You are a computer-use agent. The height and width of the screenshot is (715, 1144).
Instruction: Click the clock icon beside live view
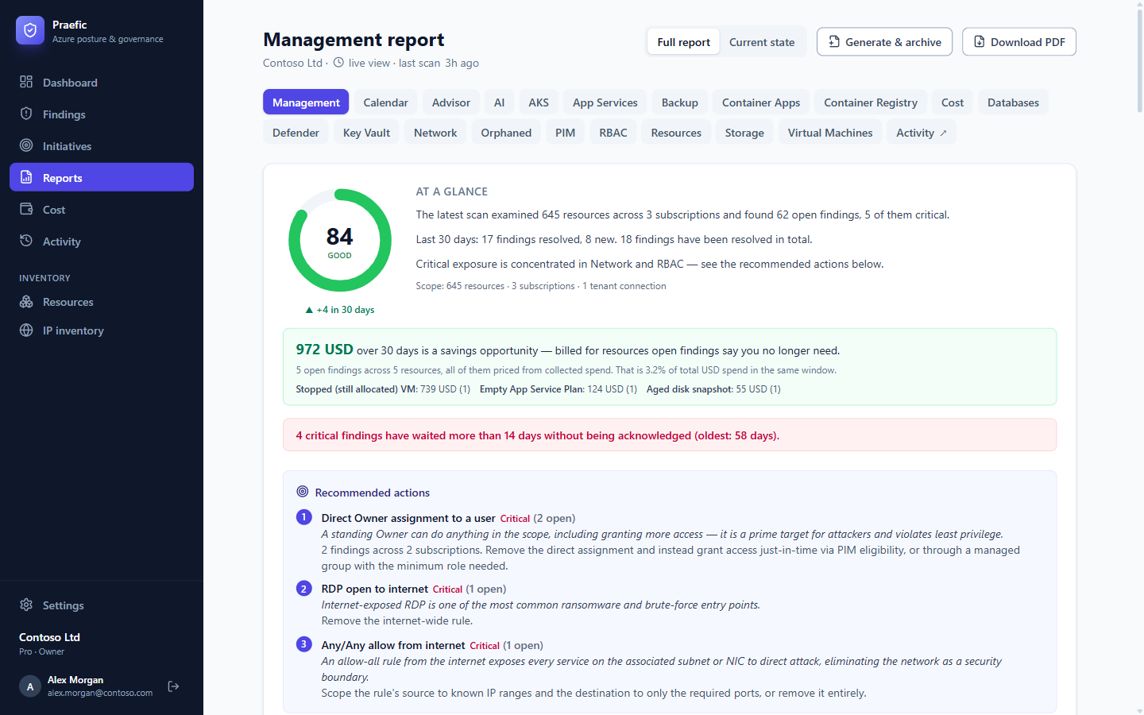coord(338,63)
